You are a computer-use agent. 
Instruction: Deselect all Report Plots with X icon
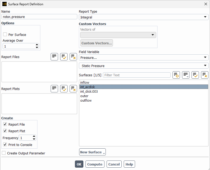(73, 89)
